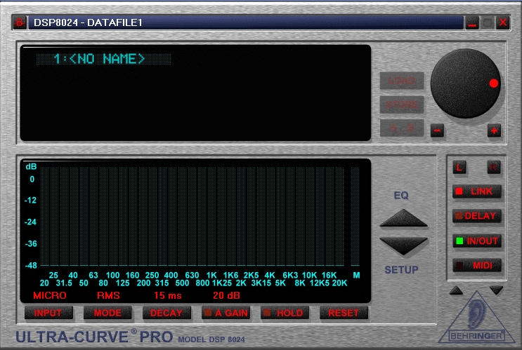Click the MICRO input readout
This screenshot has height=350, width=522.
pos(50,295)
